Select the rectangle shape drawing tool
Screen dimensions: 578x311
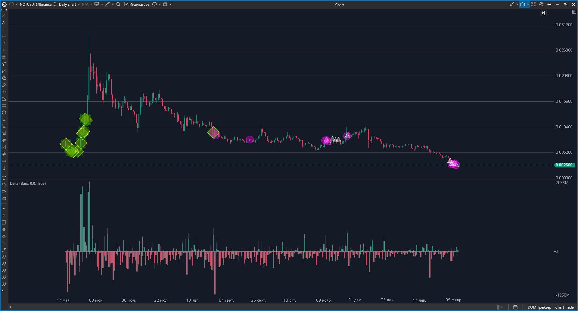(4, 106)
